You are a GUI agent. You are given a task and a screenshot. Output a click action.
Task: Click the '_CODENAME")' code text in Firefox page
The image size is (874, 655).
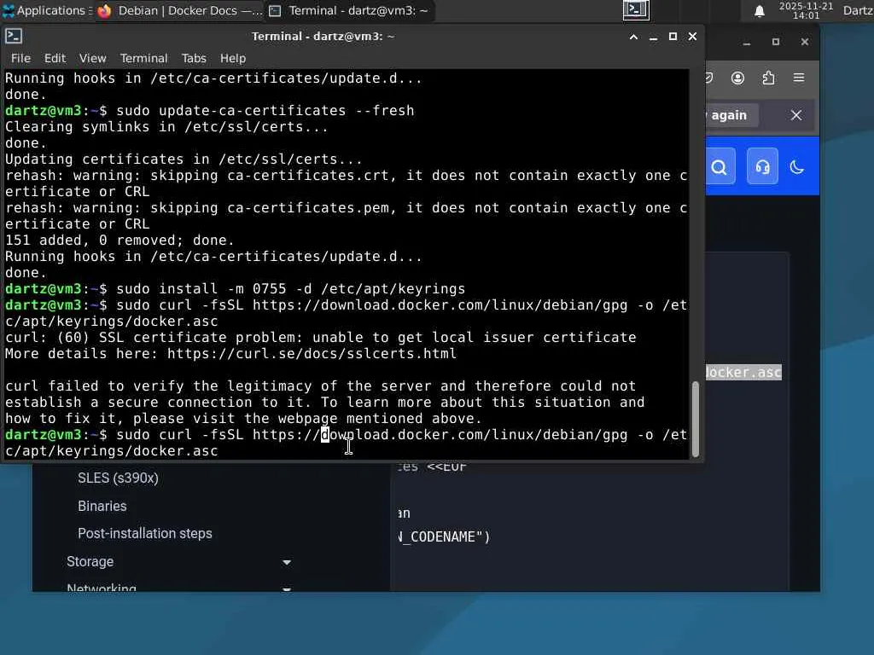click(x=444, y=537)
